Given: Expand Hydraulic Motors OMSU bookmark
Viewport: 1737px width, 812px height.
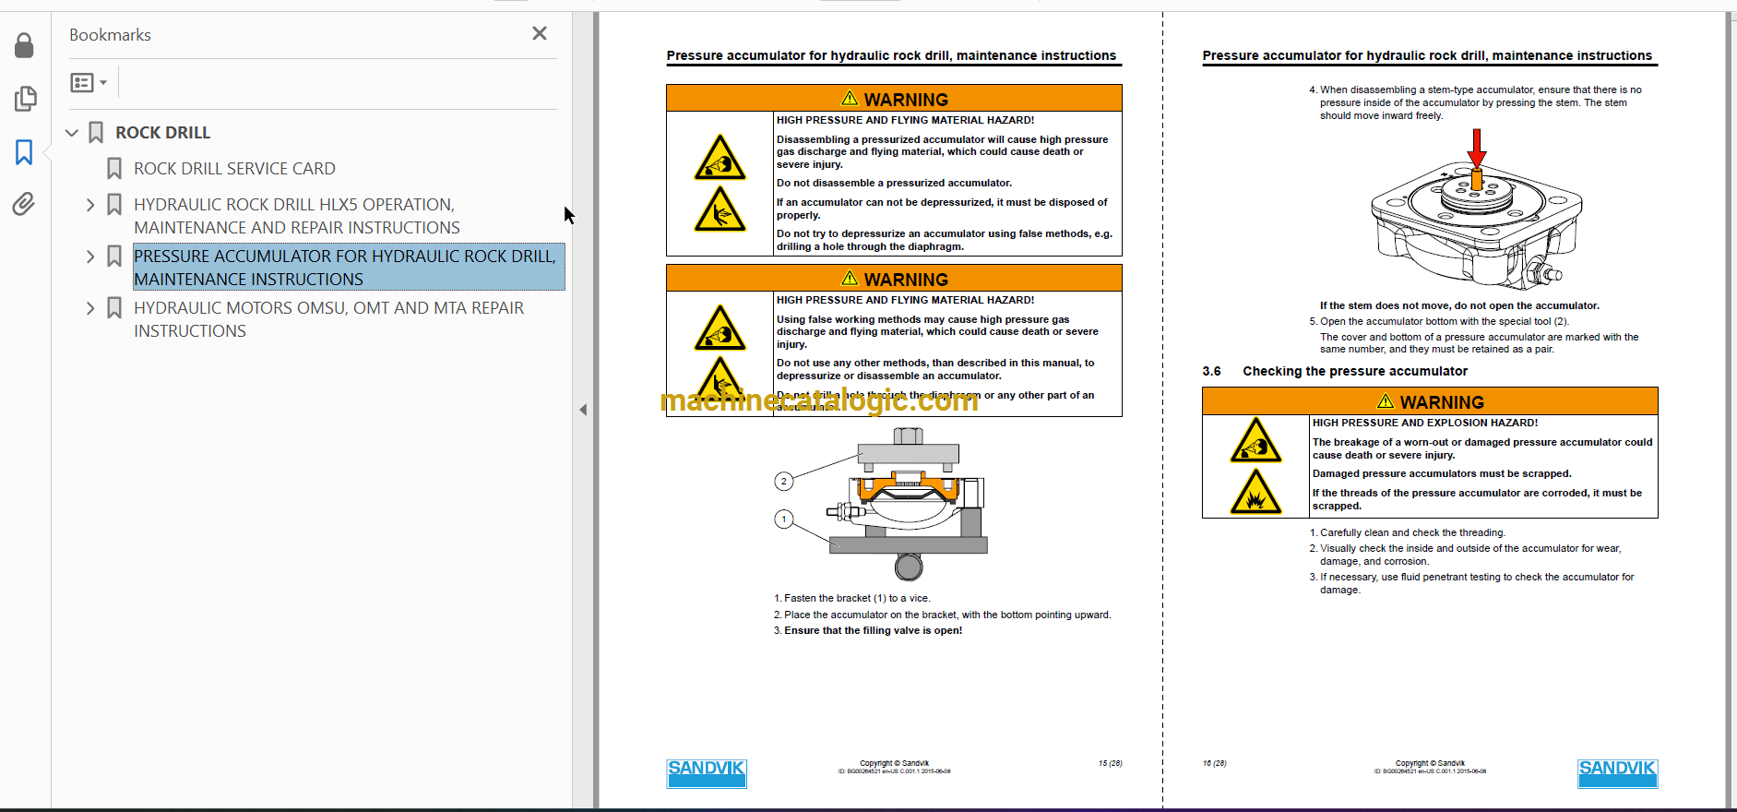Looking at the screenshot, I should pos(90,308).
